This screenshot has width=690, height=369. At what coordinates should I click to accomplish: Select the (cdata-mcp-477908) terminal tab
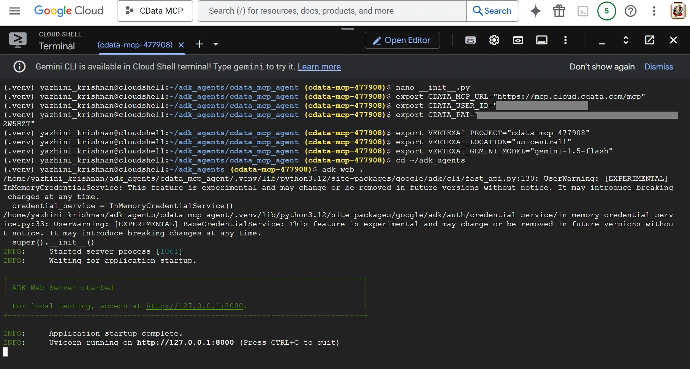135,45
